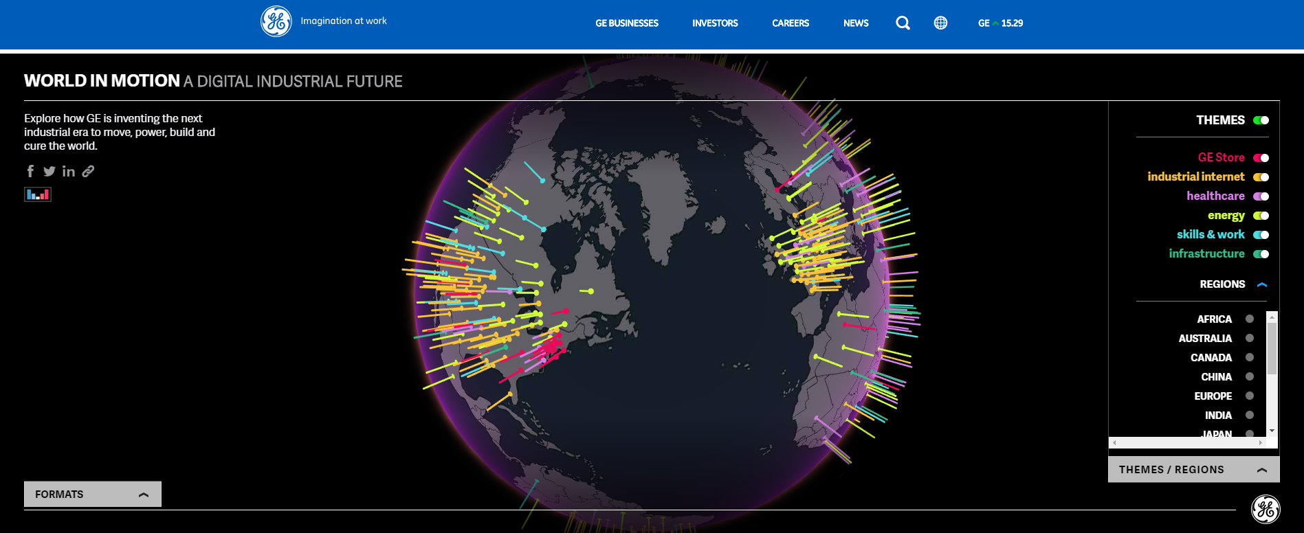Select the CANADA region radio
The height and width of the screenshot is (533, 1304).
(1250, 357)
